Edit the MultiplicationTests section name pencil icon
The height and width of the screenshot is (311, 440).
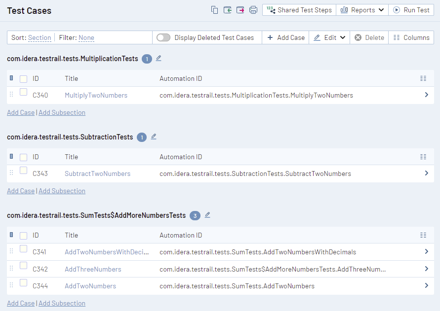point(159,58)
